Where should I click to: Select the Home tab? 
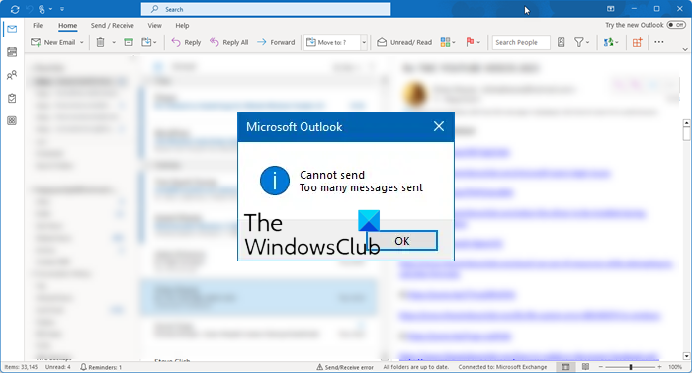click(67, 25)
